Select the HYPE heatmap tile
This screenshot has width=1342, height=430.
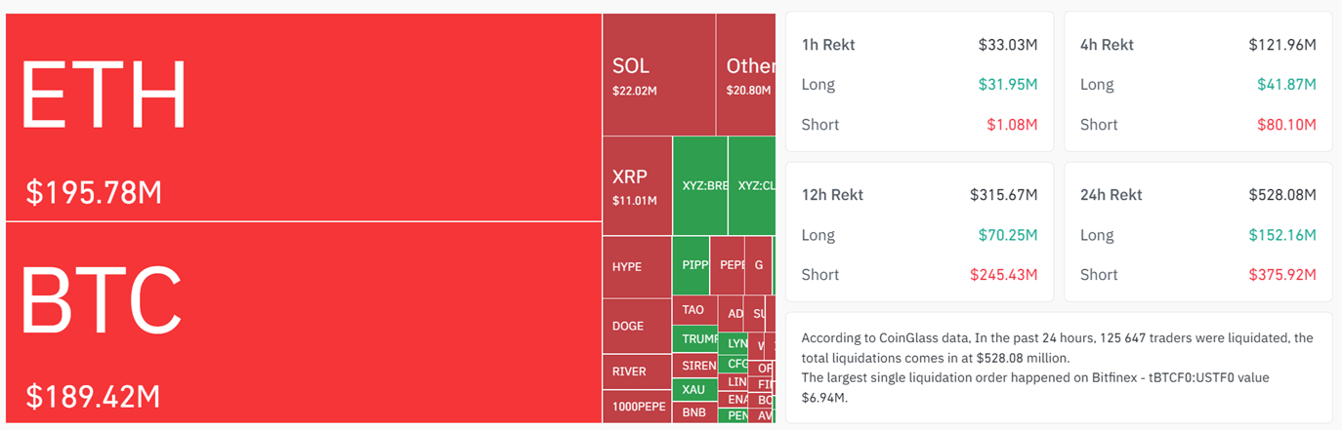click(636, 266)
